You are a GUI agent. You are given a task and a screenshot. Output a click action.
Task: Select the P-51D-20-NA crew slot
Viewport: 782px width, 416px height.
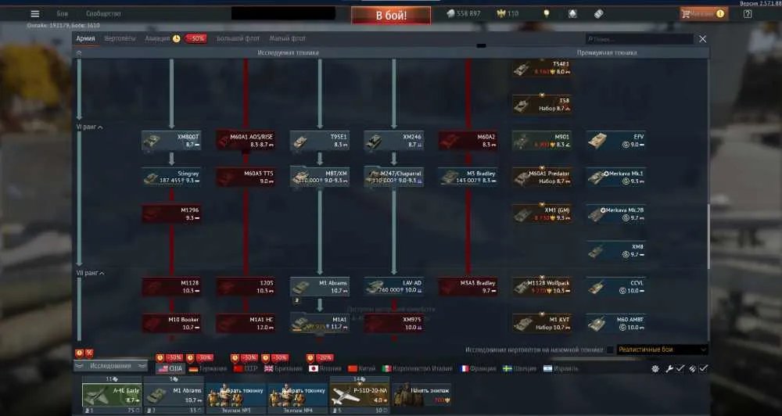pos(360,395)
